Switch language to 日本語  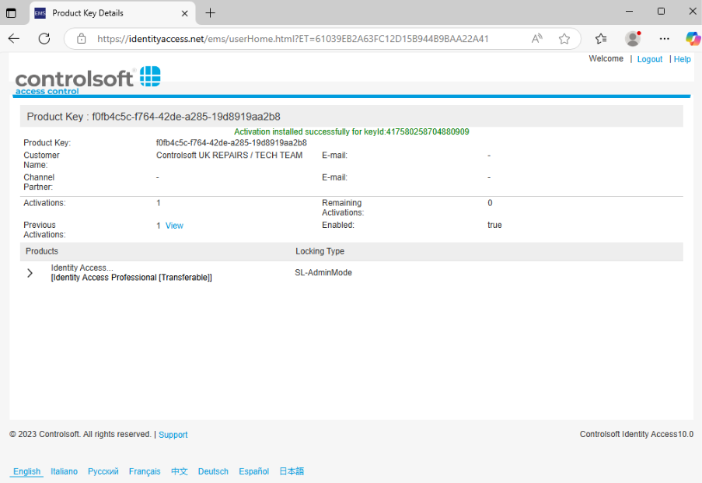(292, 471)
